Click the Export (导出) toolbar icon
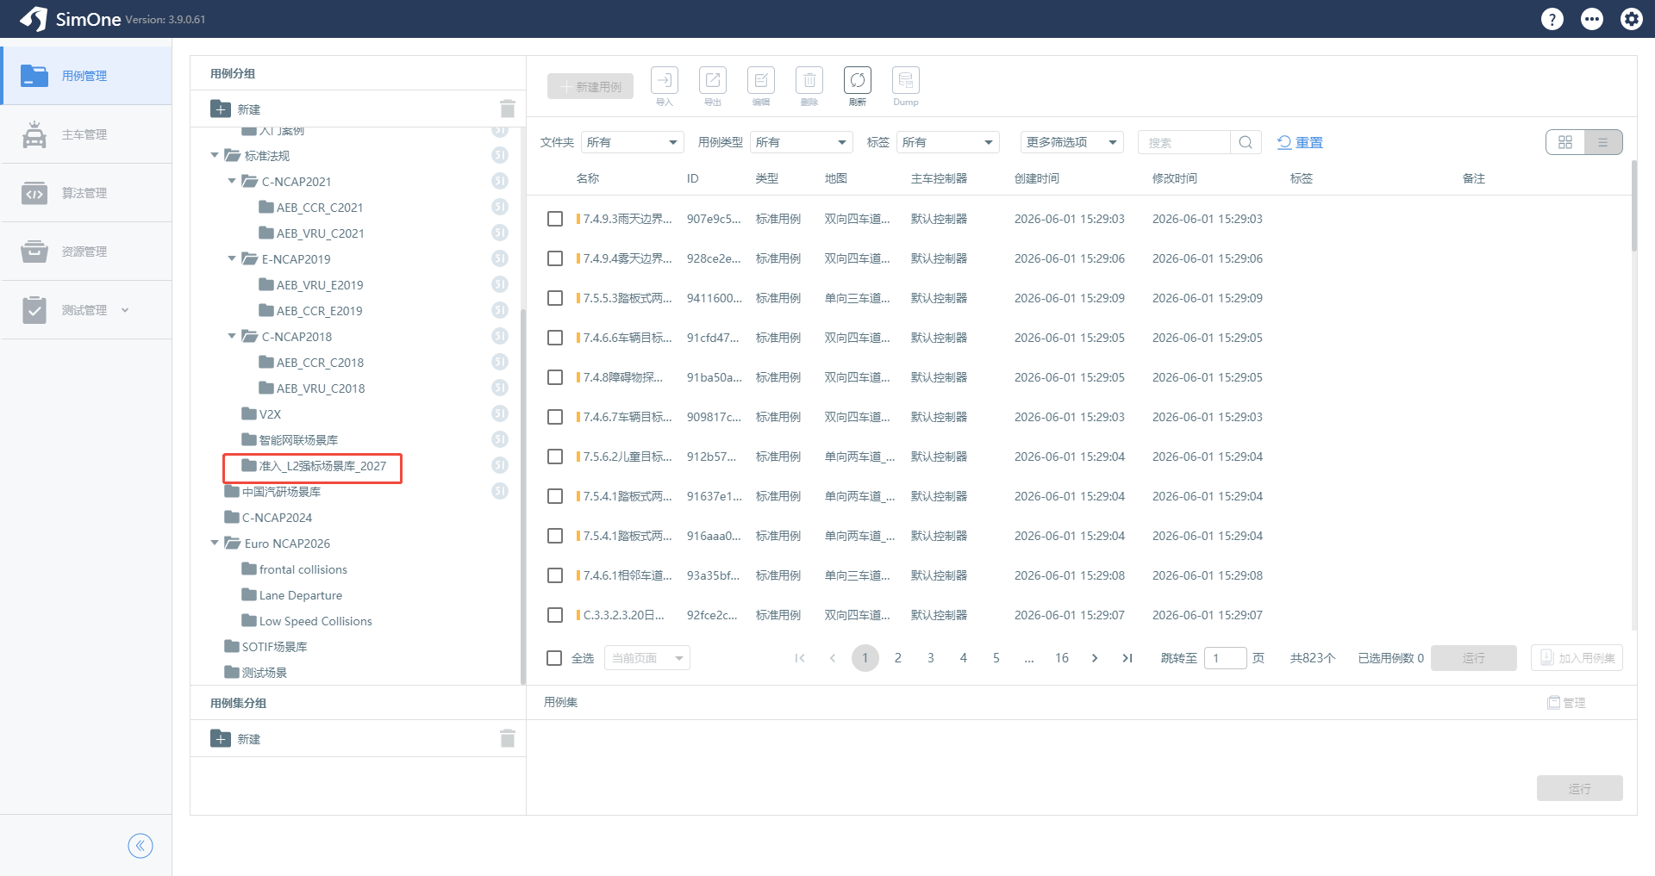This screenshot has height=876, width=1655. coord(713,80)
